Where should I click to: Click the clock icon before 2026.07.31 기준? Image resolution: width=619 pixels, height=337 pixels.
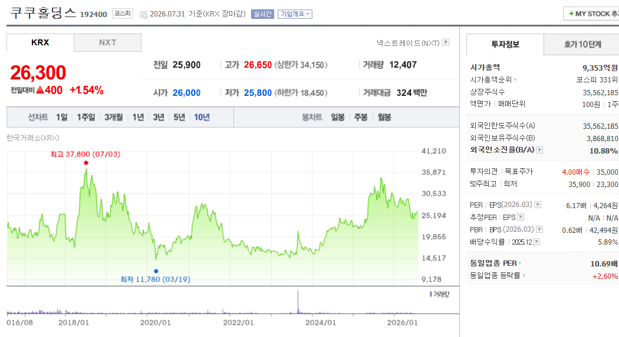[144, 15]
